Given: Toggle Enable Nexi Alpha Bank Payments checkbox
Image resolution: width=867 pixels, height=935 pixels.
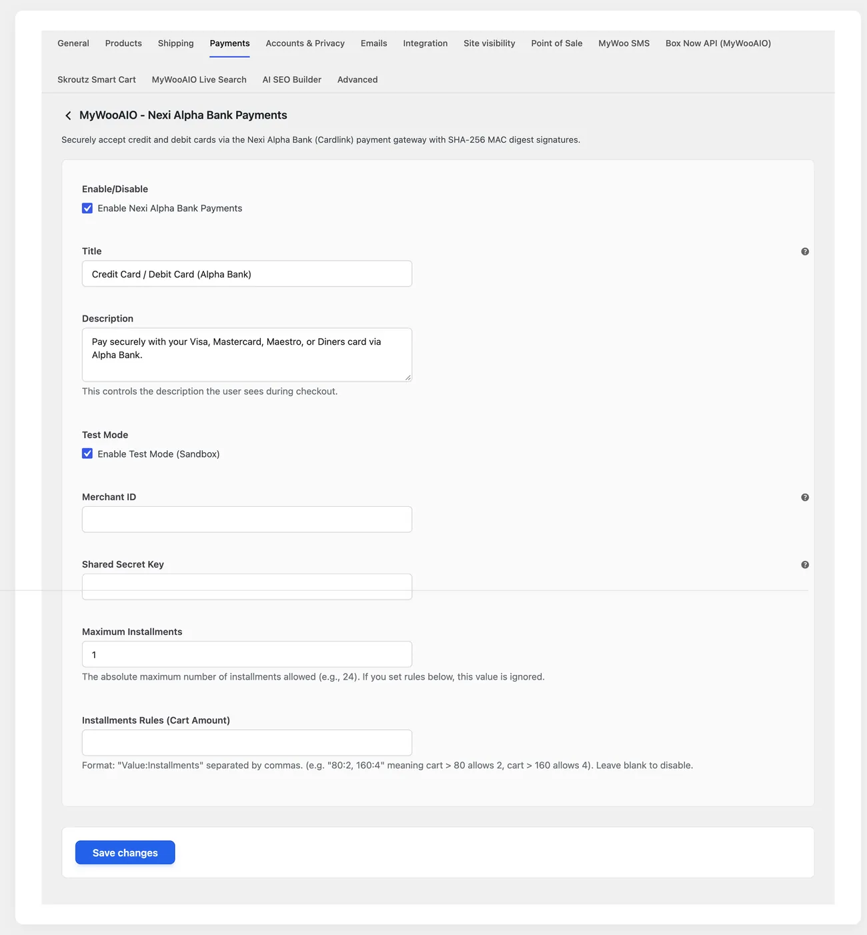Looking at the screenshot, I should 87,208.
